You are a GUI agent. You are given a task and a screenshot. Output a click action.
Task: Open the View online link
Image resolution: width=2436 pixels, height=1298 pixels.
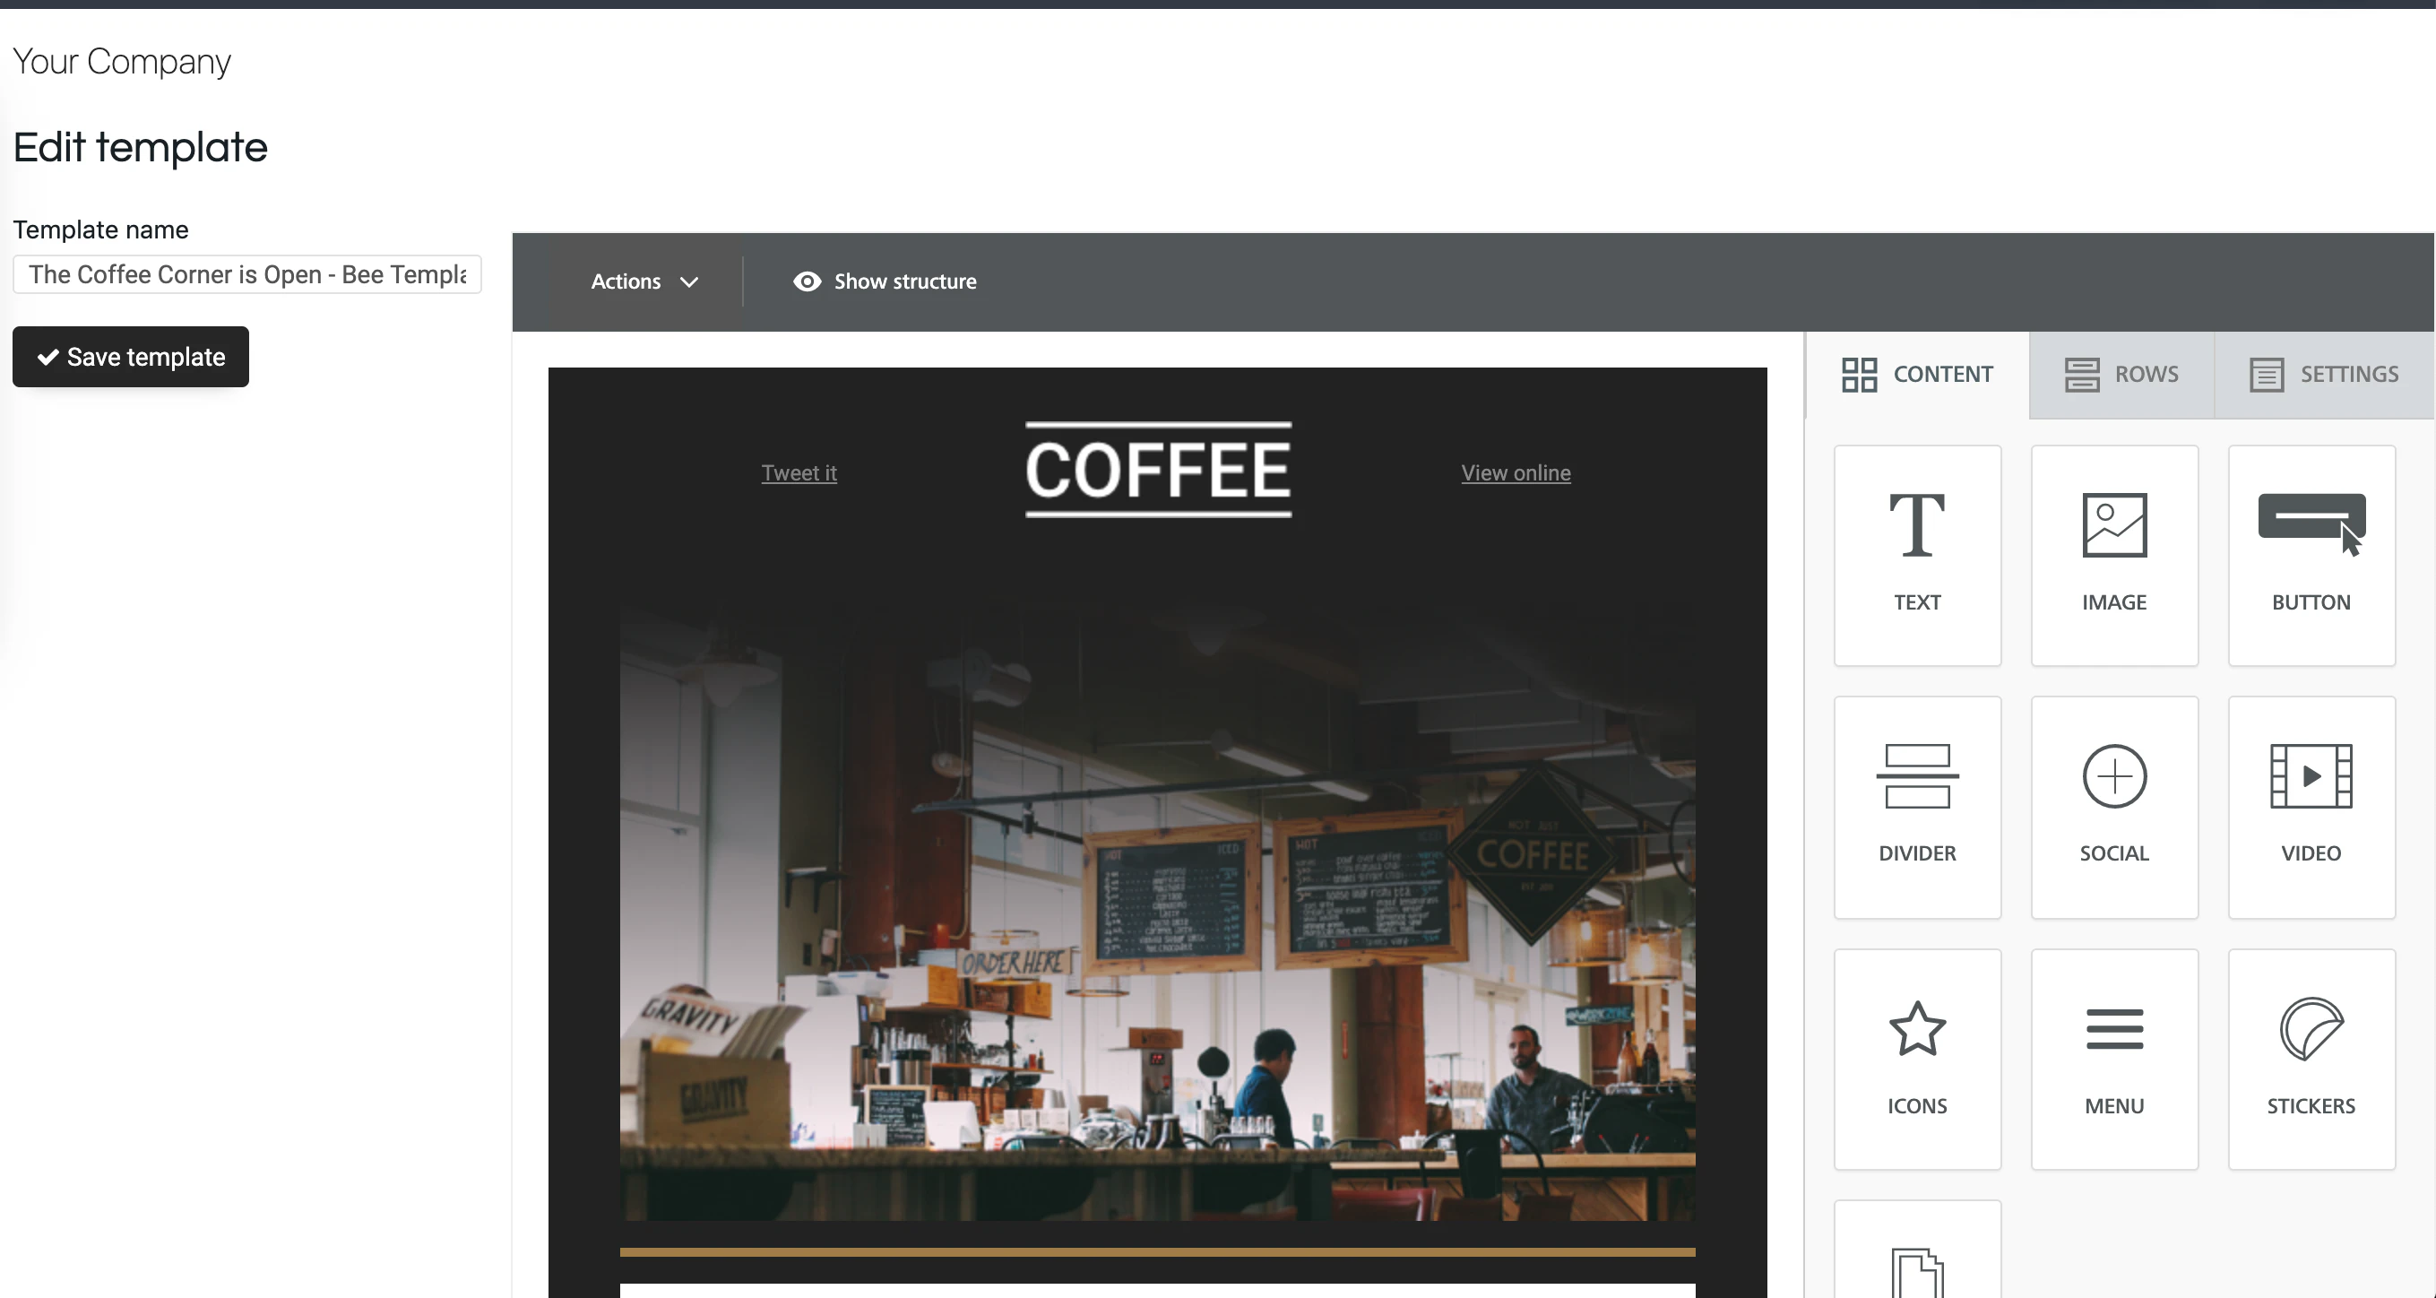(x=1516, y=472)
